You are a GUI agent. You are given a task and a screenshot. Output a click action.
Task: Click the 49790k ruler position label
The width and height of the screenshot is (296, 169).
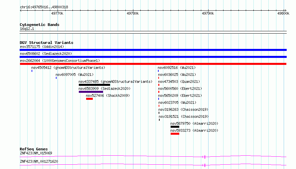(208, 13)
